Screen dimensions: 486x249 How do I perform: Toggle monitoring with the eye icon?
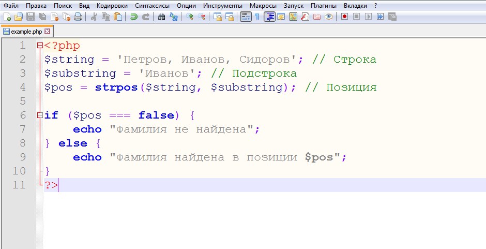328,17
